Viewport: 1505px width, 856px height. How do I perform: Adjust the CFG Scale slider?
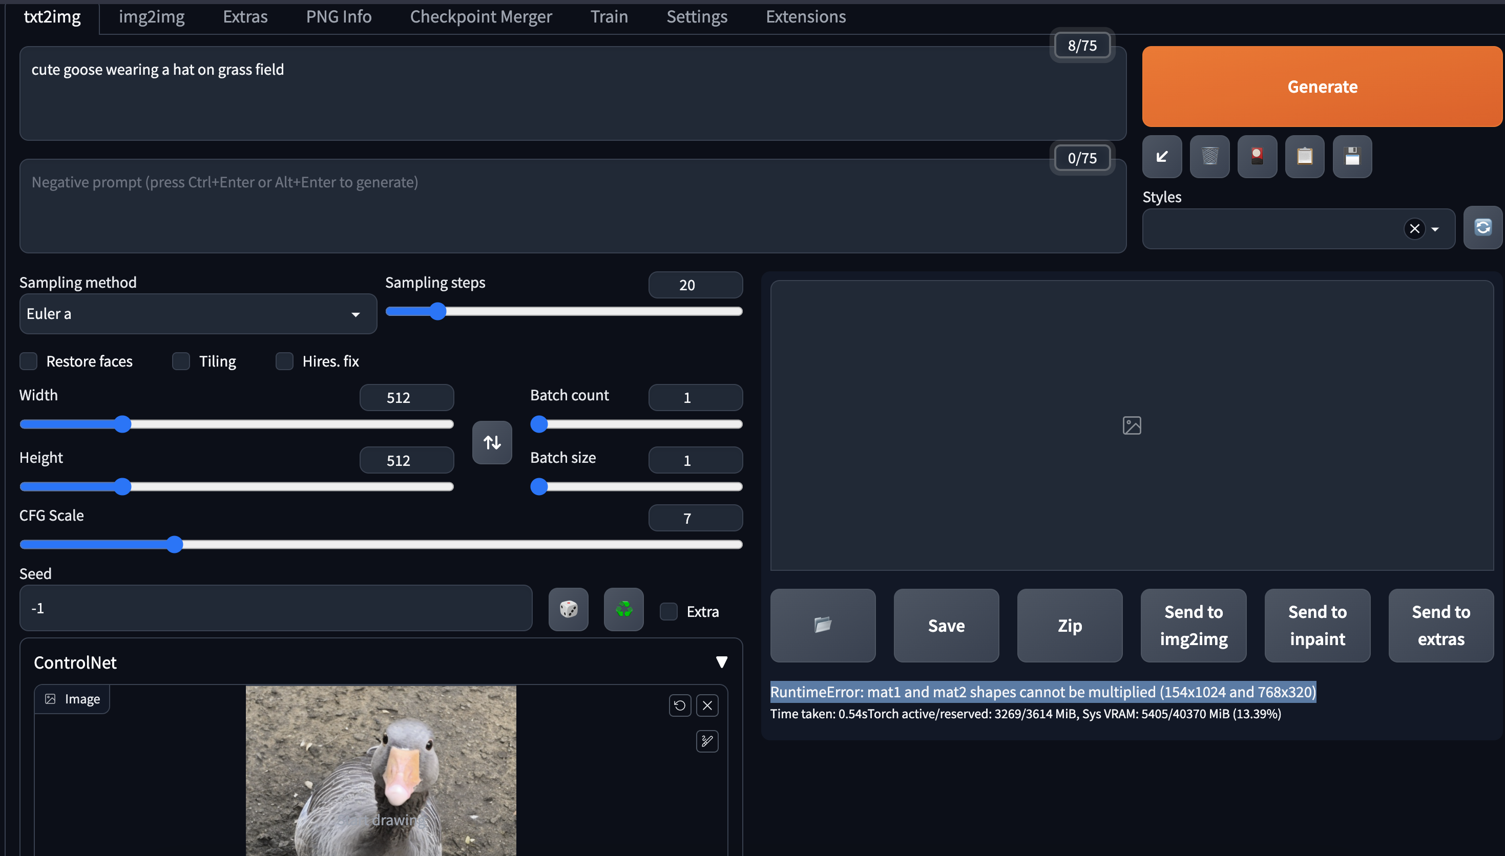click(381, 544)
